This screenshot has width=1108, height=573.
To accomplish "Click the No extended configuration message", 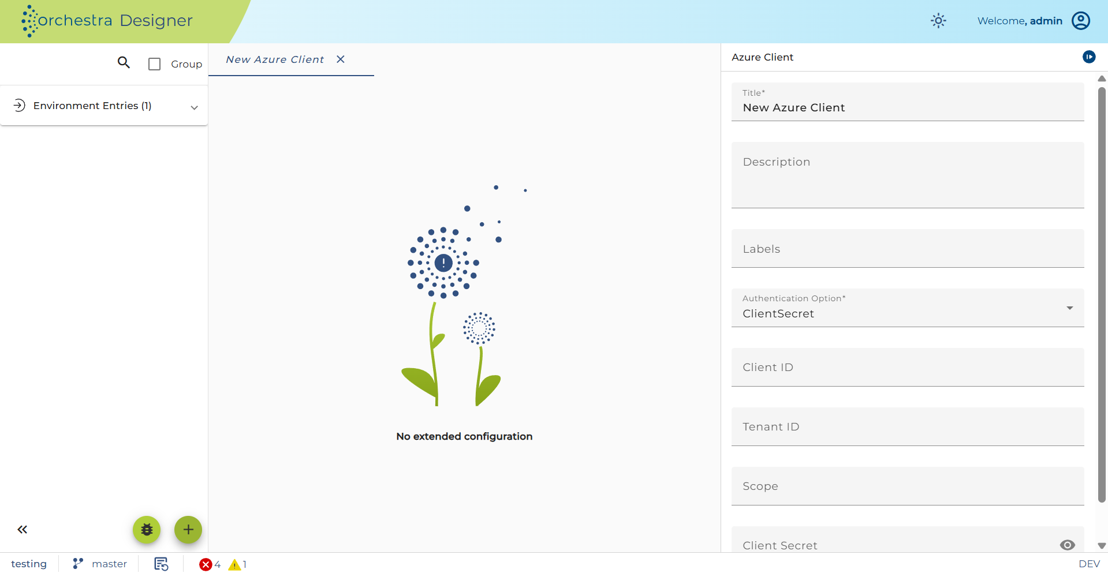I will (464, 436).
